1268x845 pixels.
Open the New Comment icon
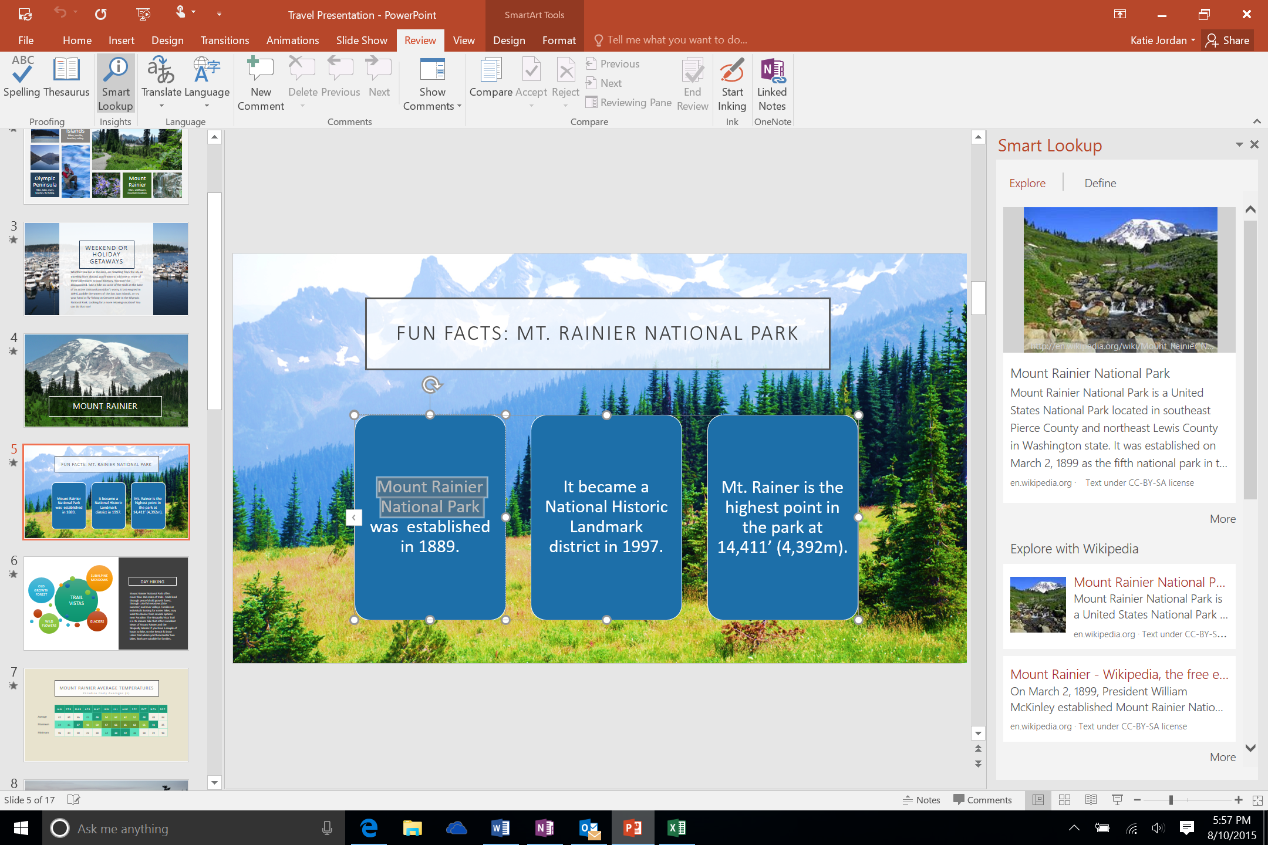(261, 83)
